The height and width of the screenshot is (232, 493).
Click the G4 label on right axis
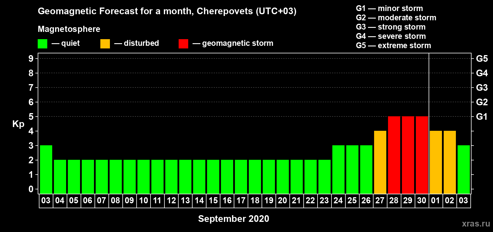click(x=482, y=73)
